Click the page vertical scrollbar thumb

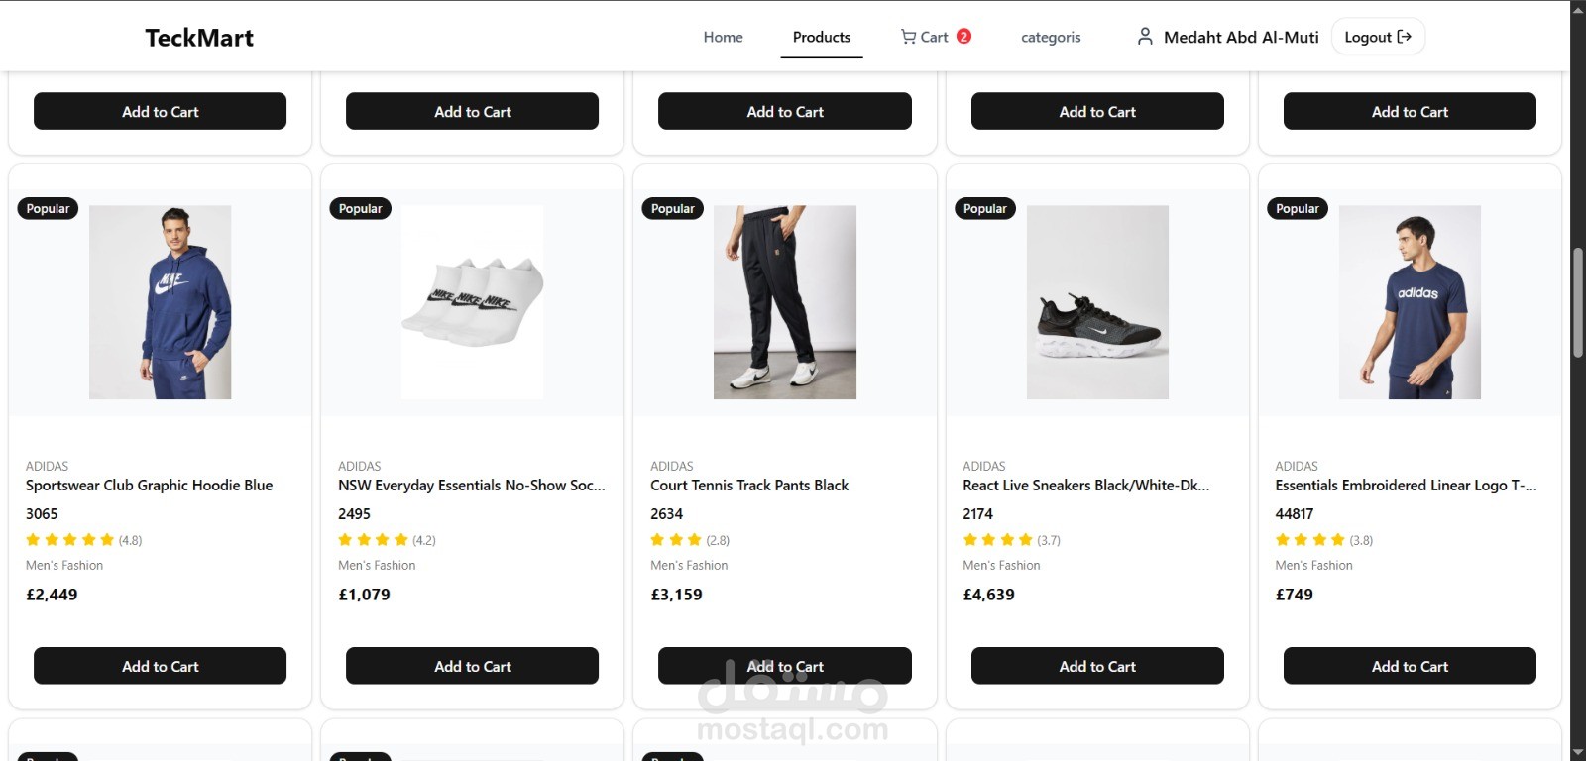(1577, 302)
